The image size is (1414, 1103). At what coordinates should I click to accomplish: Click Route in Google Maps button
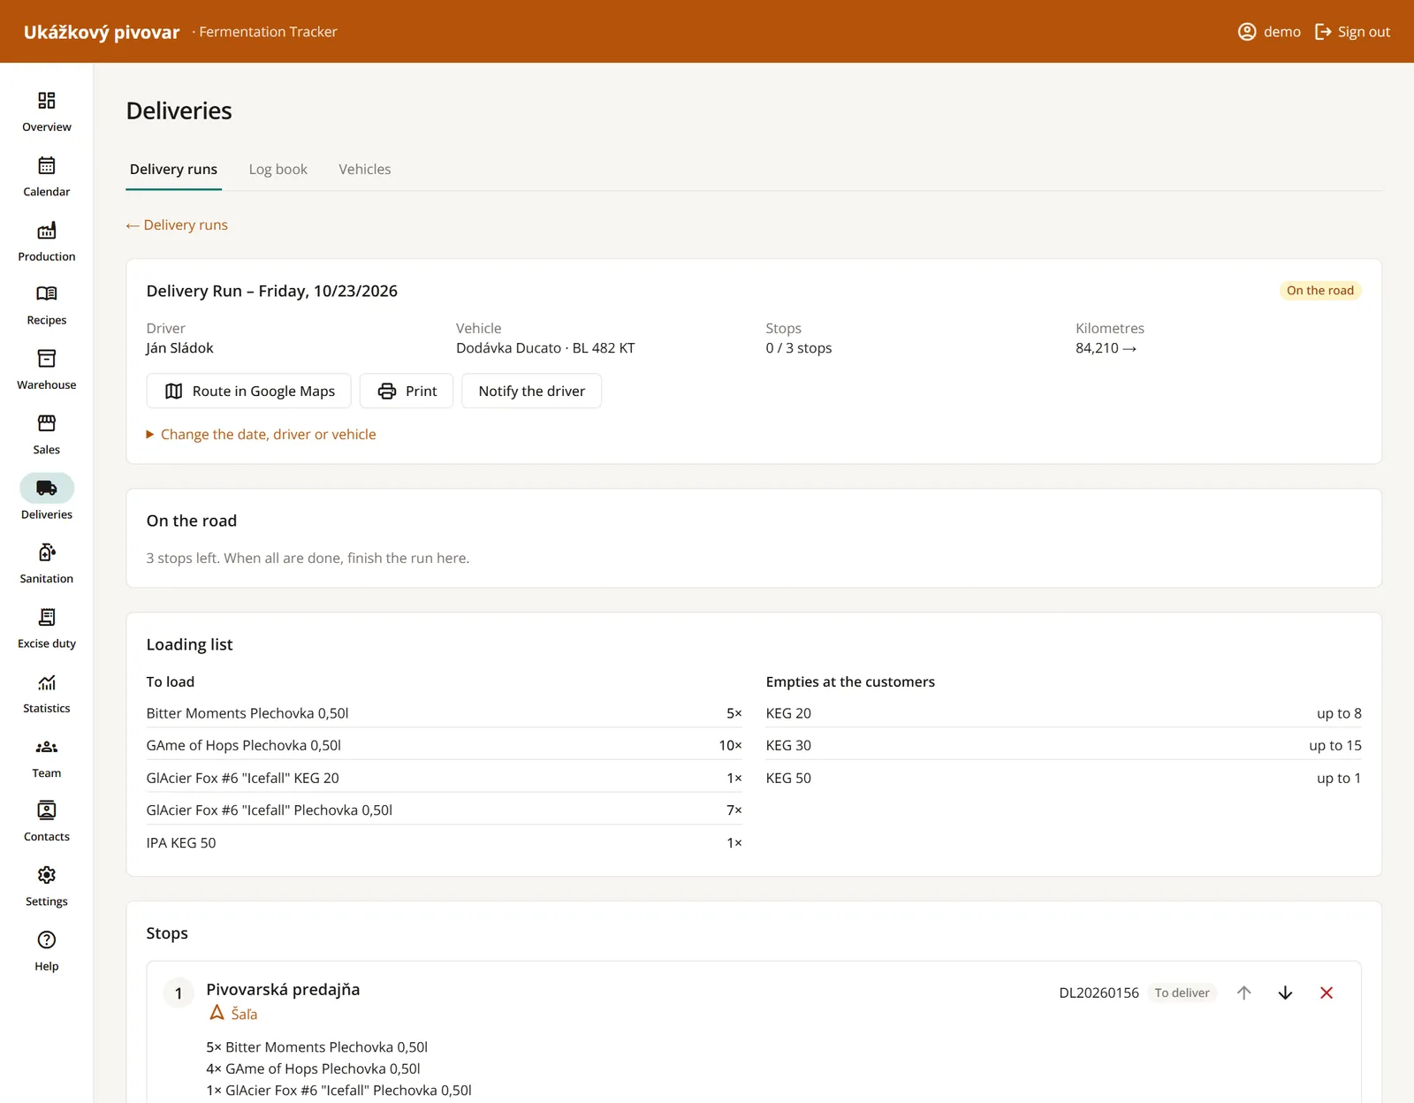249,391
